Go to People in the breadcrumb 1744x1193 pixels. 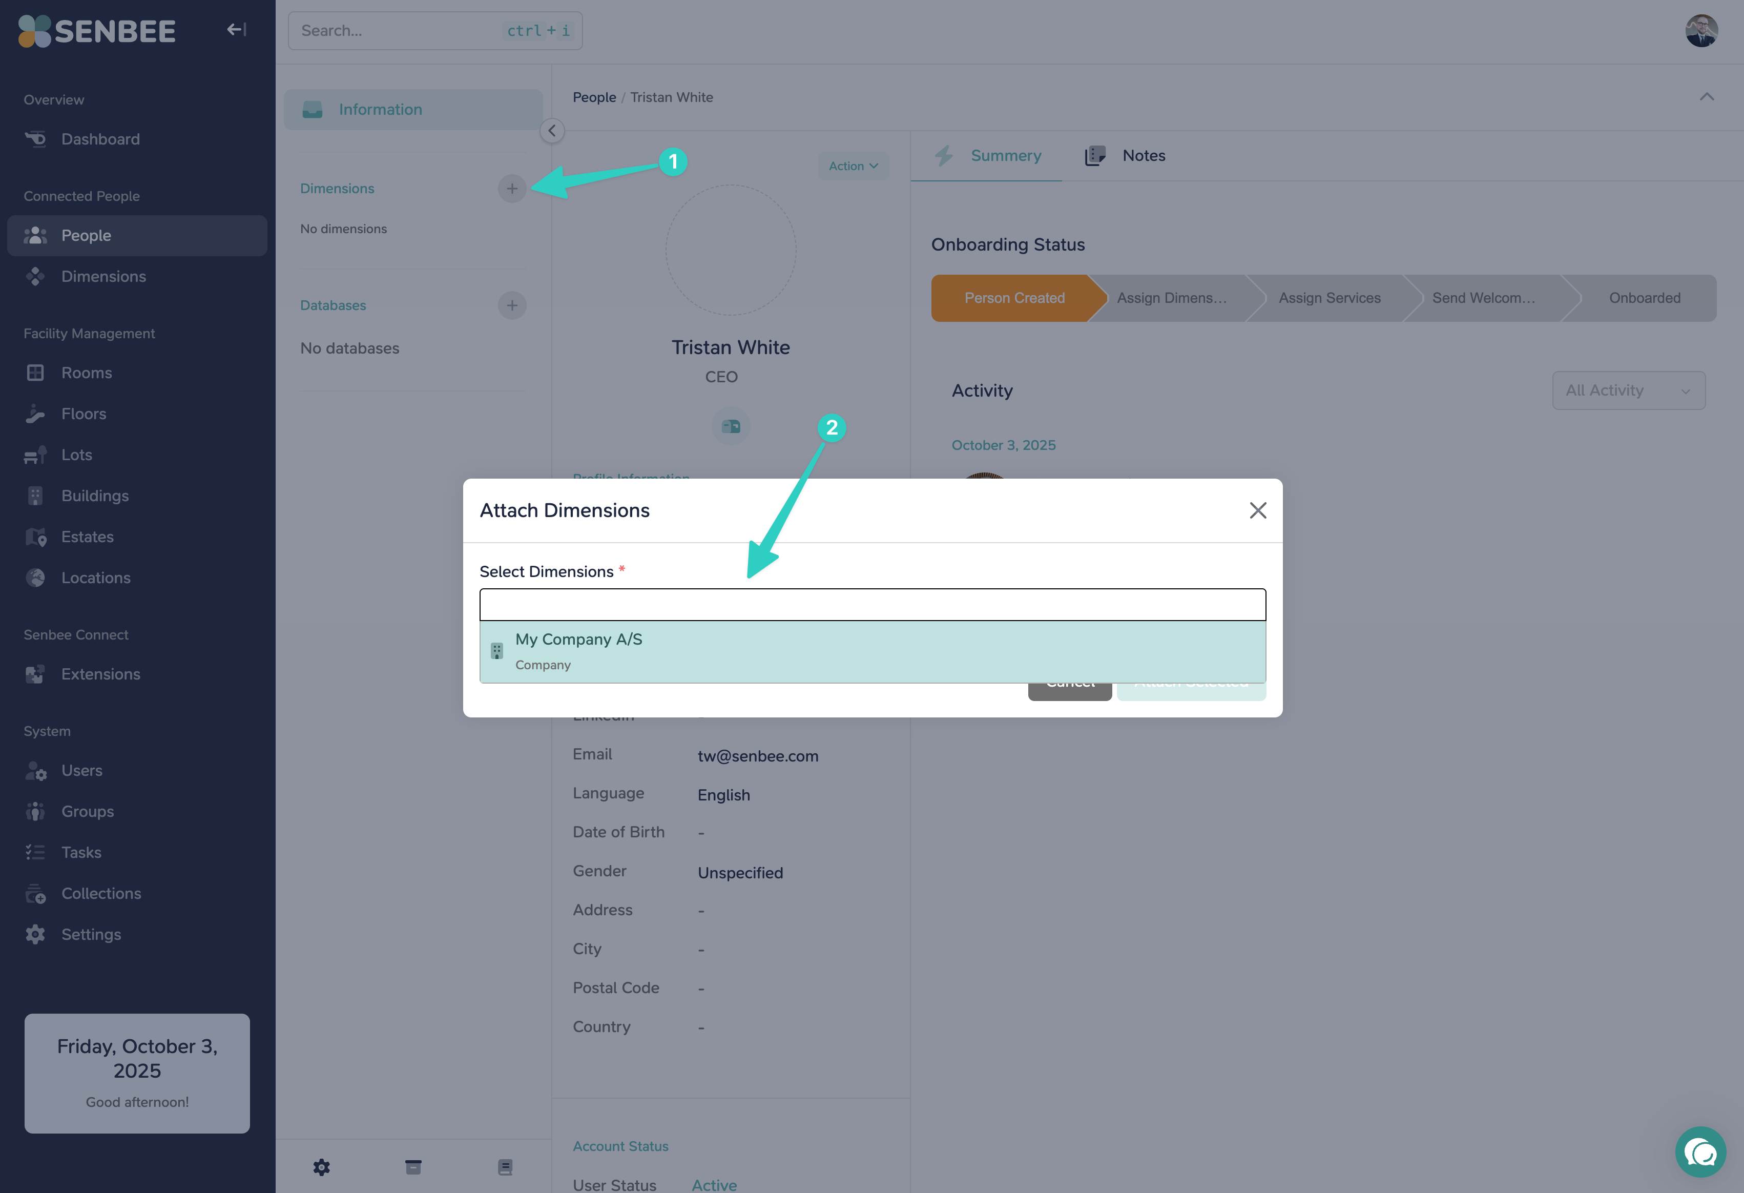click(x=594, y=97)
